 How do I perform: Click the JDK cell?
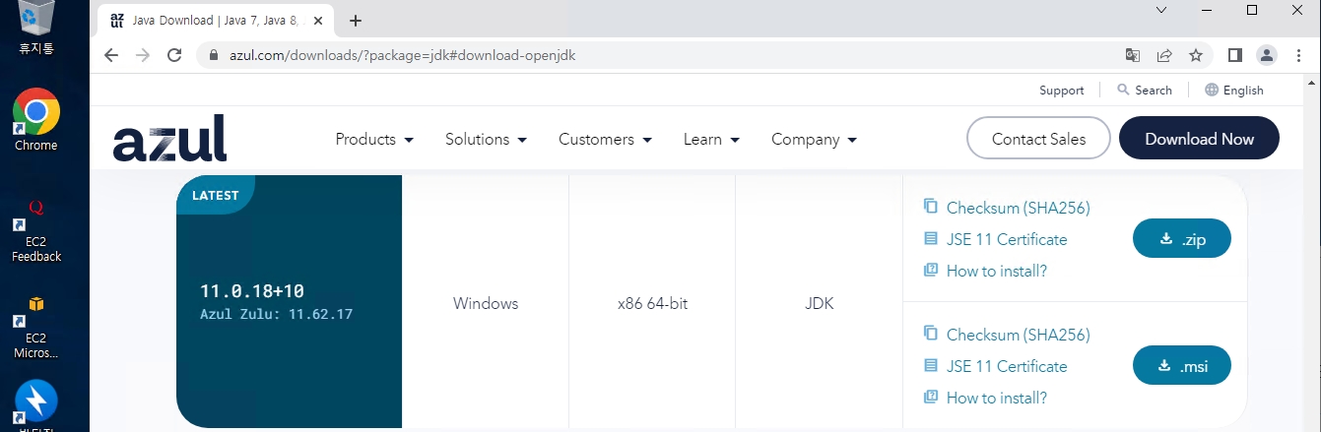[x=819, y=303]
